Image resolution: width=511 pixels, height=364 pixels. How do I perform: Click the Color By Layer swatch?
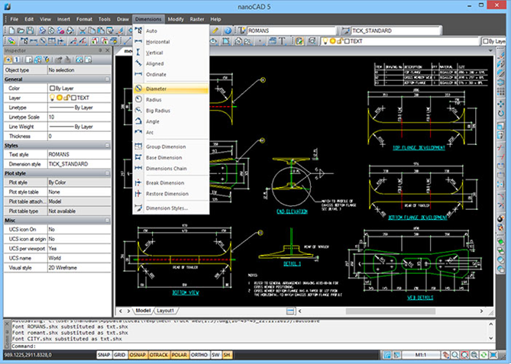53,89
